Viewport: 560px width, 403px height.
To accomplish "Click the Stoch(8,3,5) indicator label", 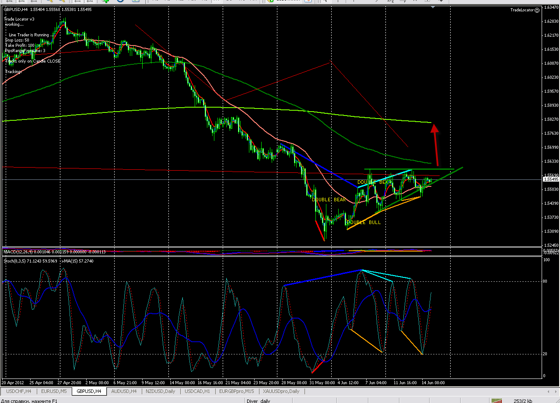I will 49,261.
